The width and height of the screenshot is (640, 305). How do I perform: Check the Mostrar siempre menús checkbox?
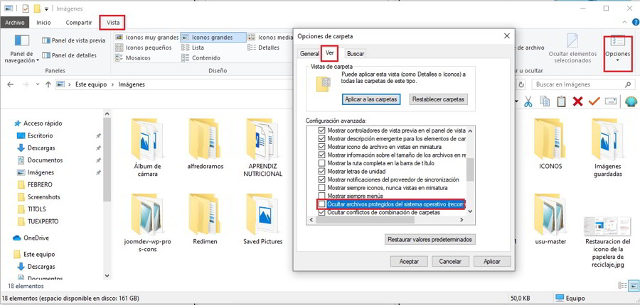click(322, 196)
